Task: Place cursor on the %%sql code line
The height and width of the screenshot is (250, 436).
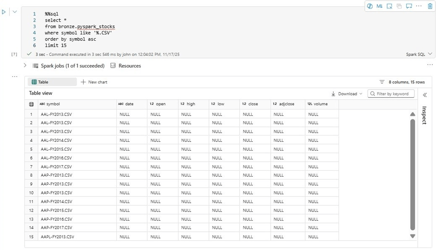Action: pos(52,14)
